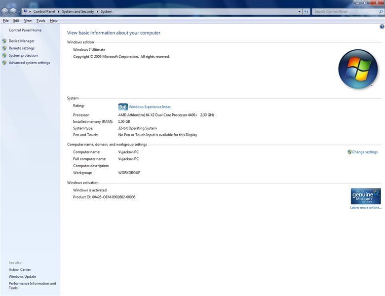
Task: Go to Control Panel Home
Action: coord(25,30)
